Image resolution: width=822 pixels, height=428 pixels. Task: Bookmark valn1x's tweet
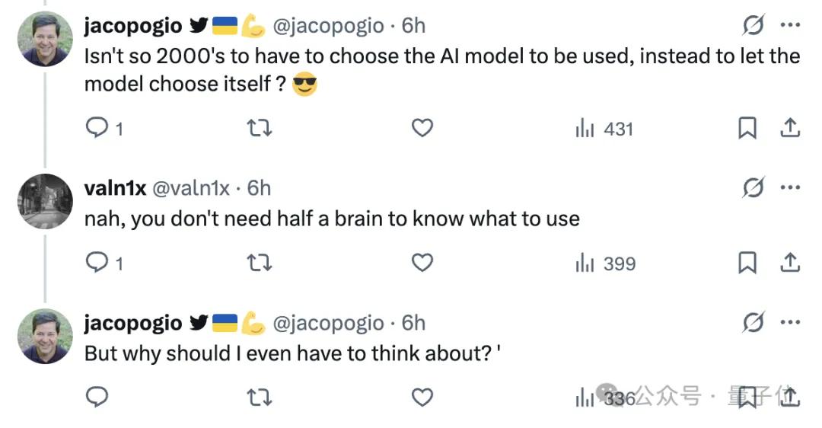[x=747, y=264]
